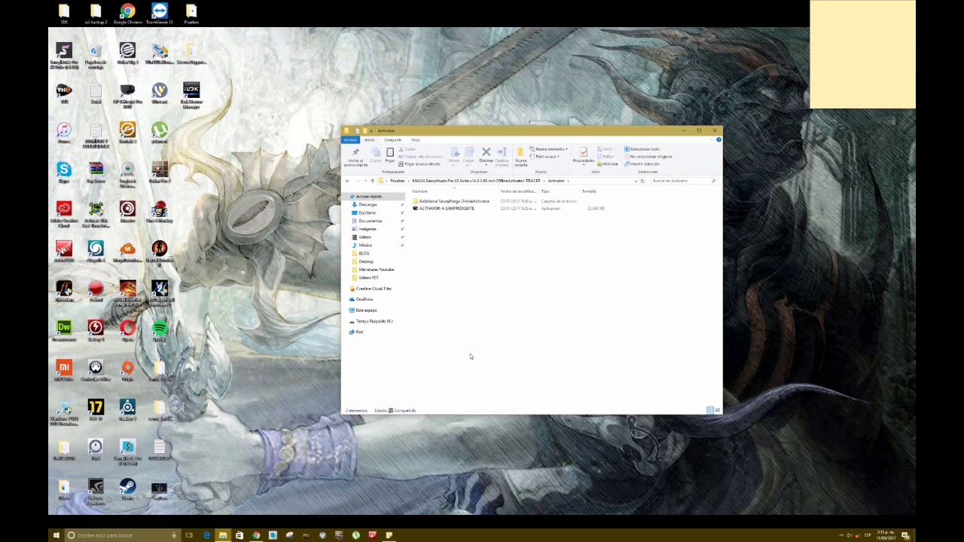Click Cambiar nombre icon in ribbon
Image resolution: width=964 pixels, height=542 pixels.
click(x=502, y=151)
